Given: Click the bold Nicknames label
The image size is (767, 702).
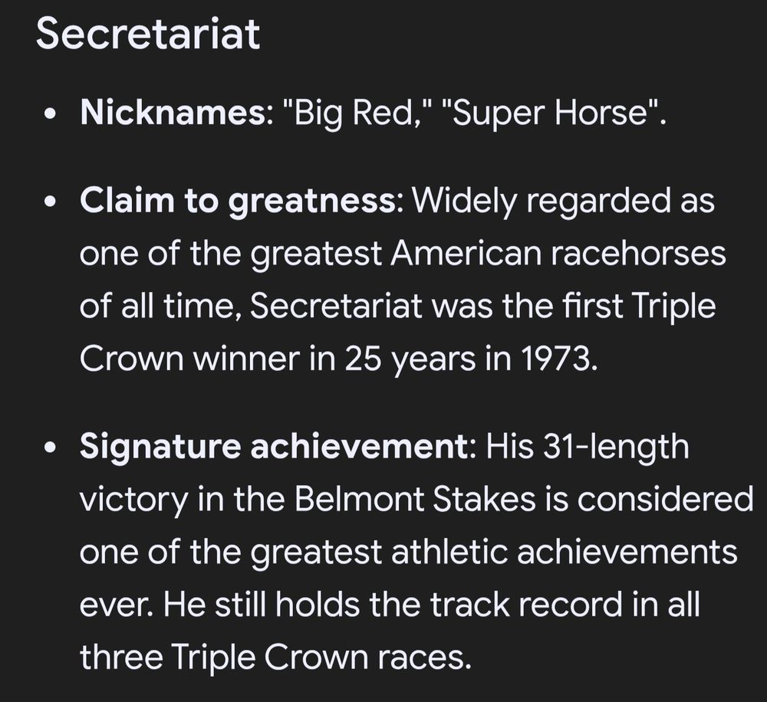Looking at the screenshot, I should point(173,113).
